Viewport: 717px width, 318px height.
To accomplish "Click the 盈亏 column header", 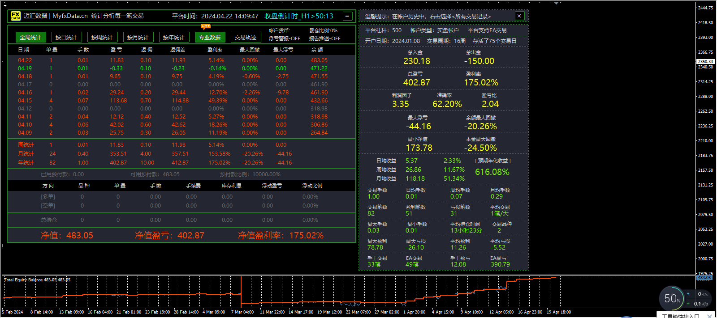I will tap(116, 50).
